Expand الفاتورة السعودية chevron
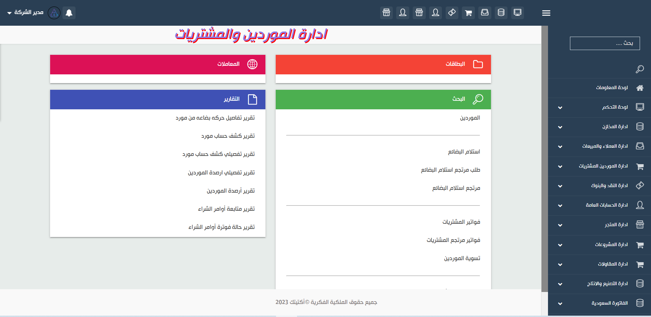Viewport: 651px width, 317px height. click(560, 304)
